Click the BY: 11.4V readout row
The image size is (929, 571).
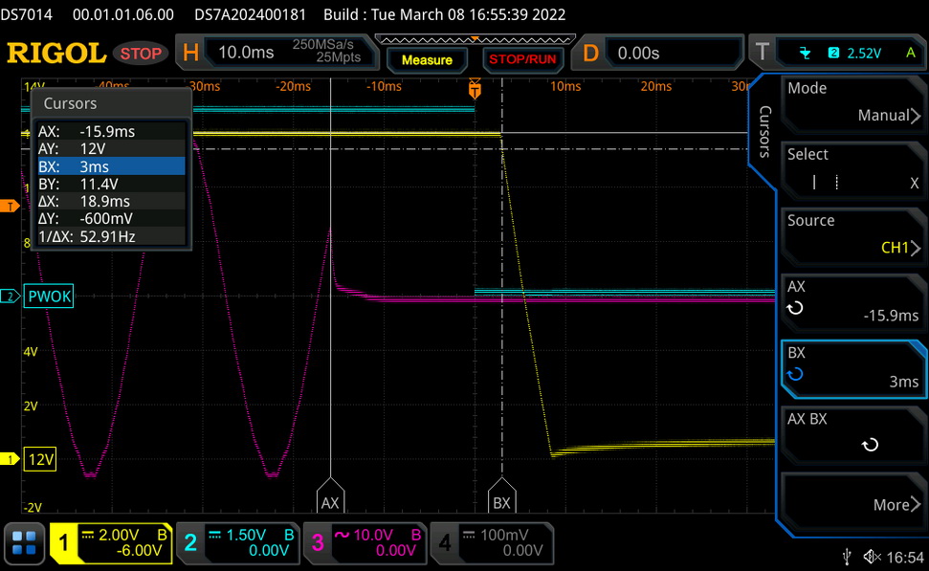click(x=111, y=184)
